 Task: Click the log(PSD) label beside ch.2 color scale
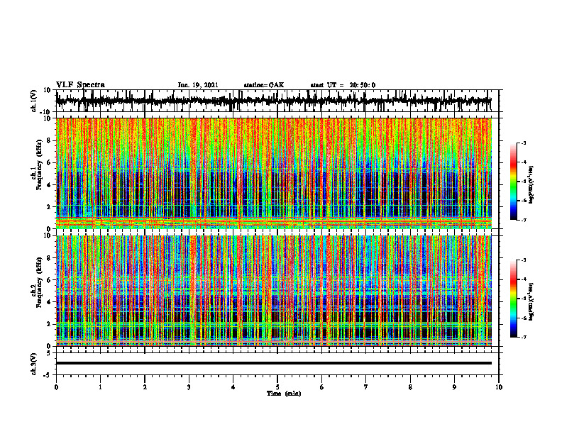pyautogui.click(x=531, y=301)
